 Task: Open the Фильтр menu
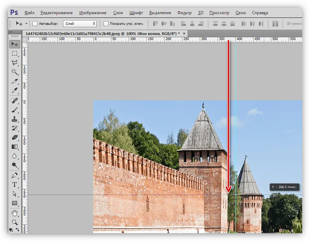[x=185, y=13]
